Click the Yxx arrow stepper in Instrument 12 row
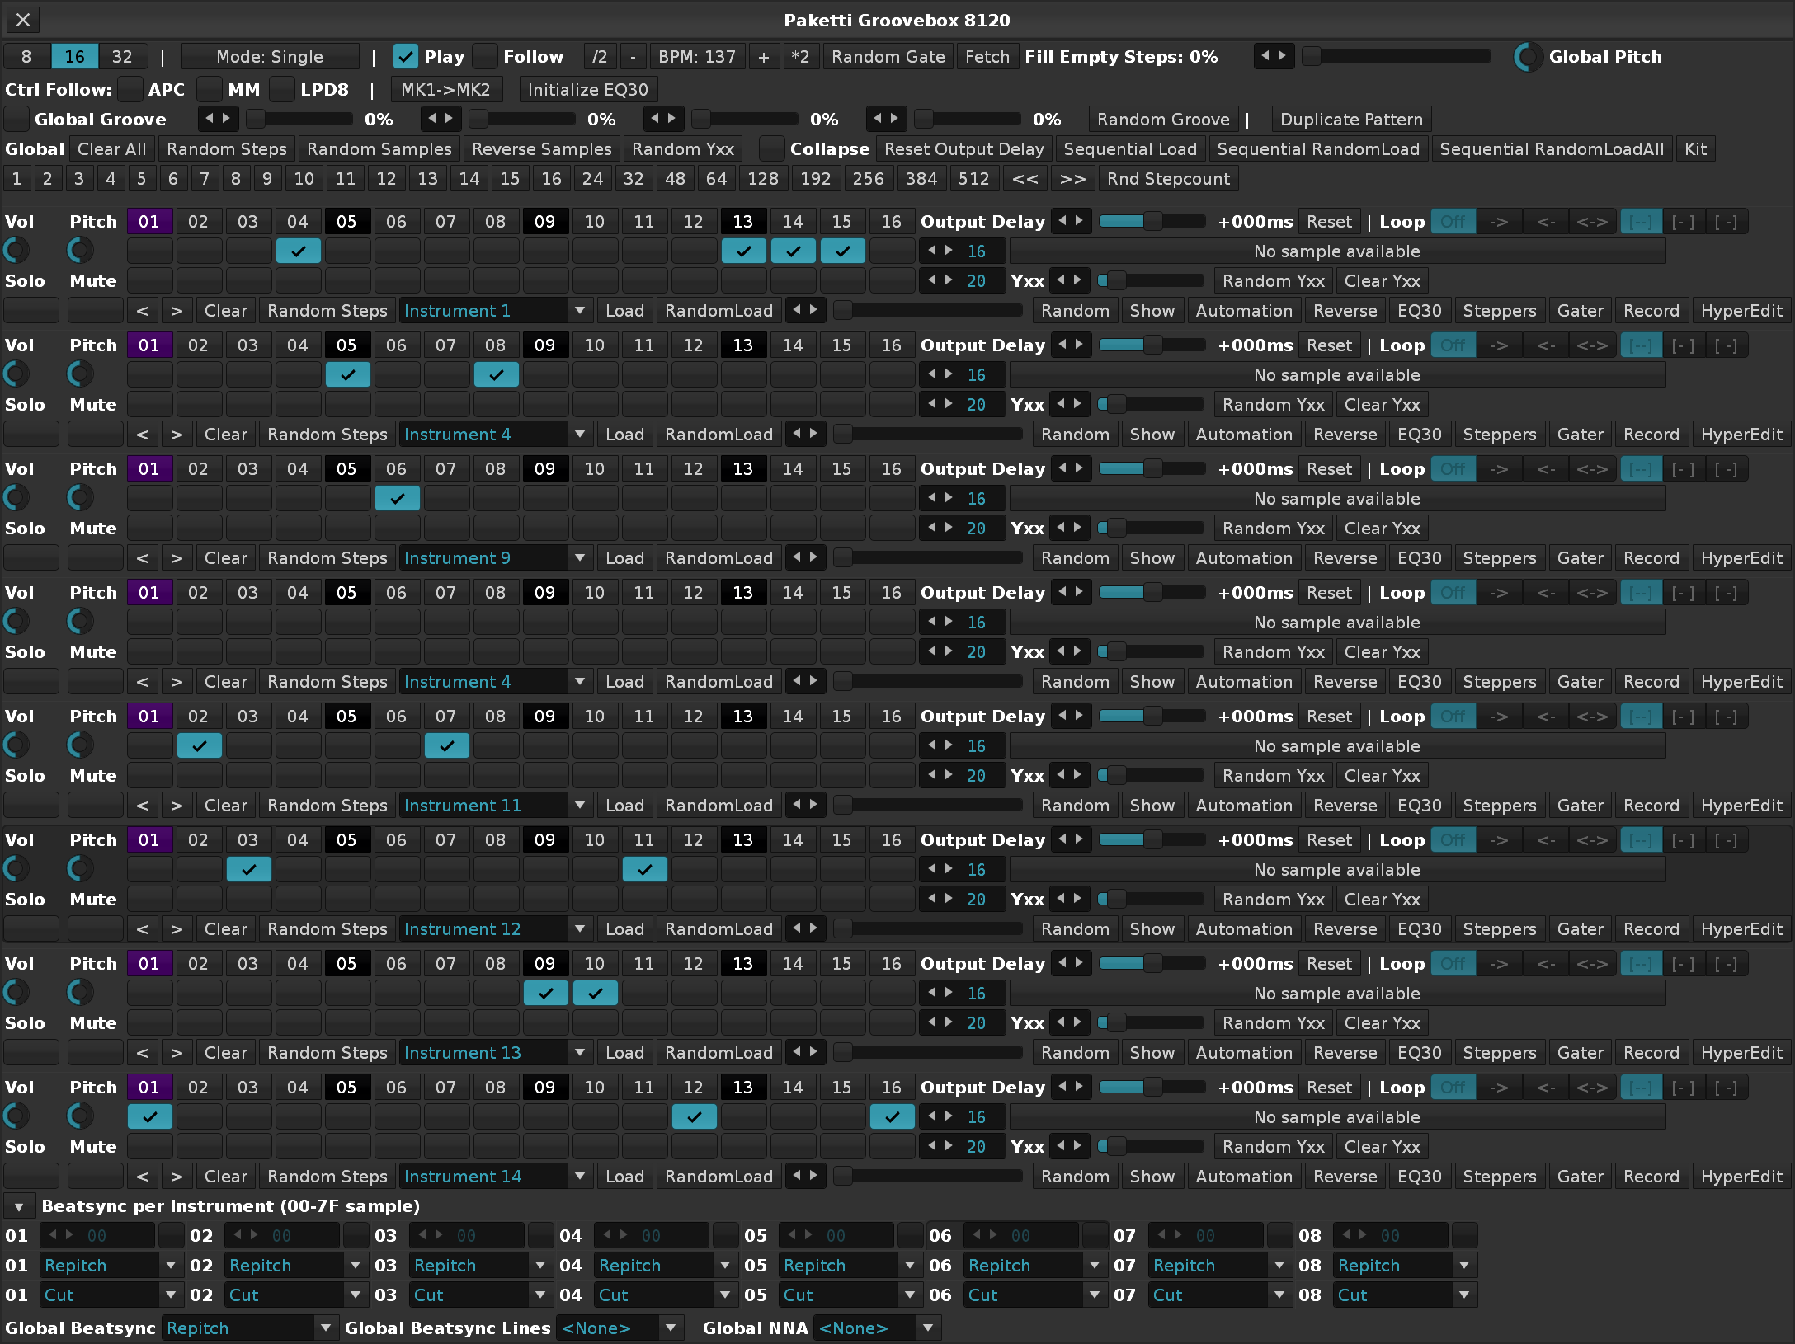The height and width of the screenshot is (1344, 1795). [x=1071, y=899]
